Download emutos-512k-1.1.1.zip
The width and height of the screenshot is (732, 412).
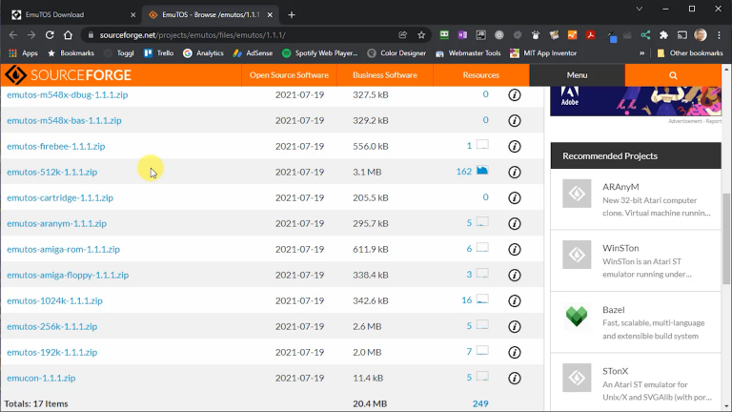pos(51,172)
